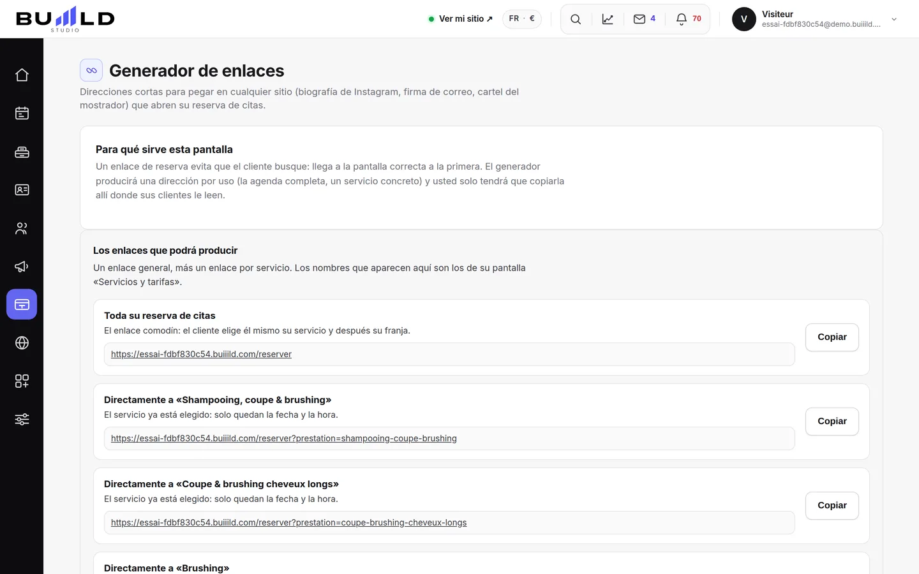This screenshot has width=919, height=574.
Task: Copy the Shampooing, coupe & brushing link
Action: (x=832, y=422)
